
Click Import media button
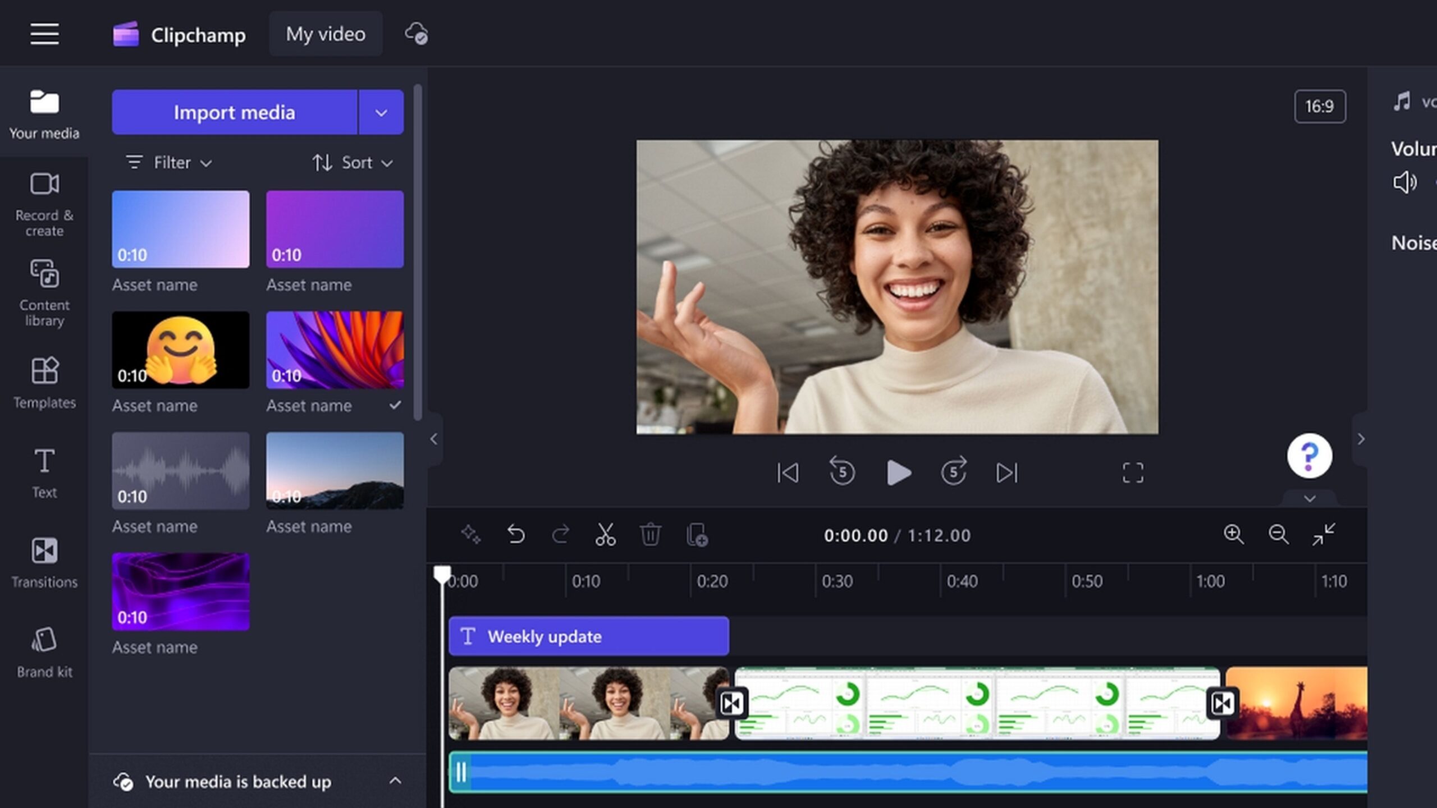pyautogui.click(x=234, y=112)
